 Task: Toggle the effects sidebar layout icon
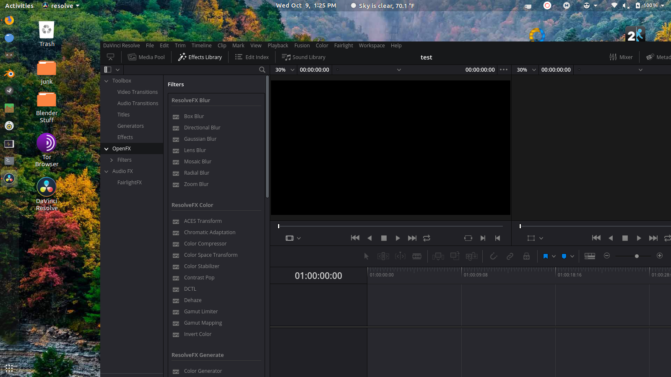tap(108, 70)
